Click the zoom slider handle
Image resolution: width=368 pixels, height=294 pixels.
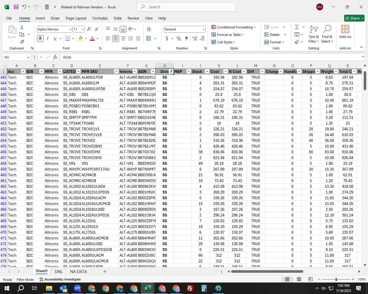336,279
